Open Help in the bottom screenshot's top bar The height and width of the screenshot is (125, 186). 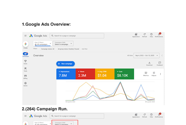coord(151,115)
